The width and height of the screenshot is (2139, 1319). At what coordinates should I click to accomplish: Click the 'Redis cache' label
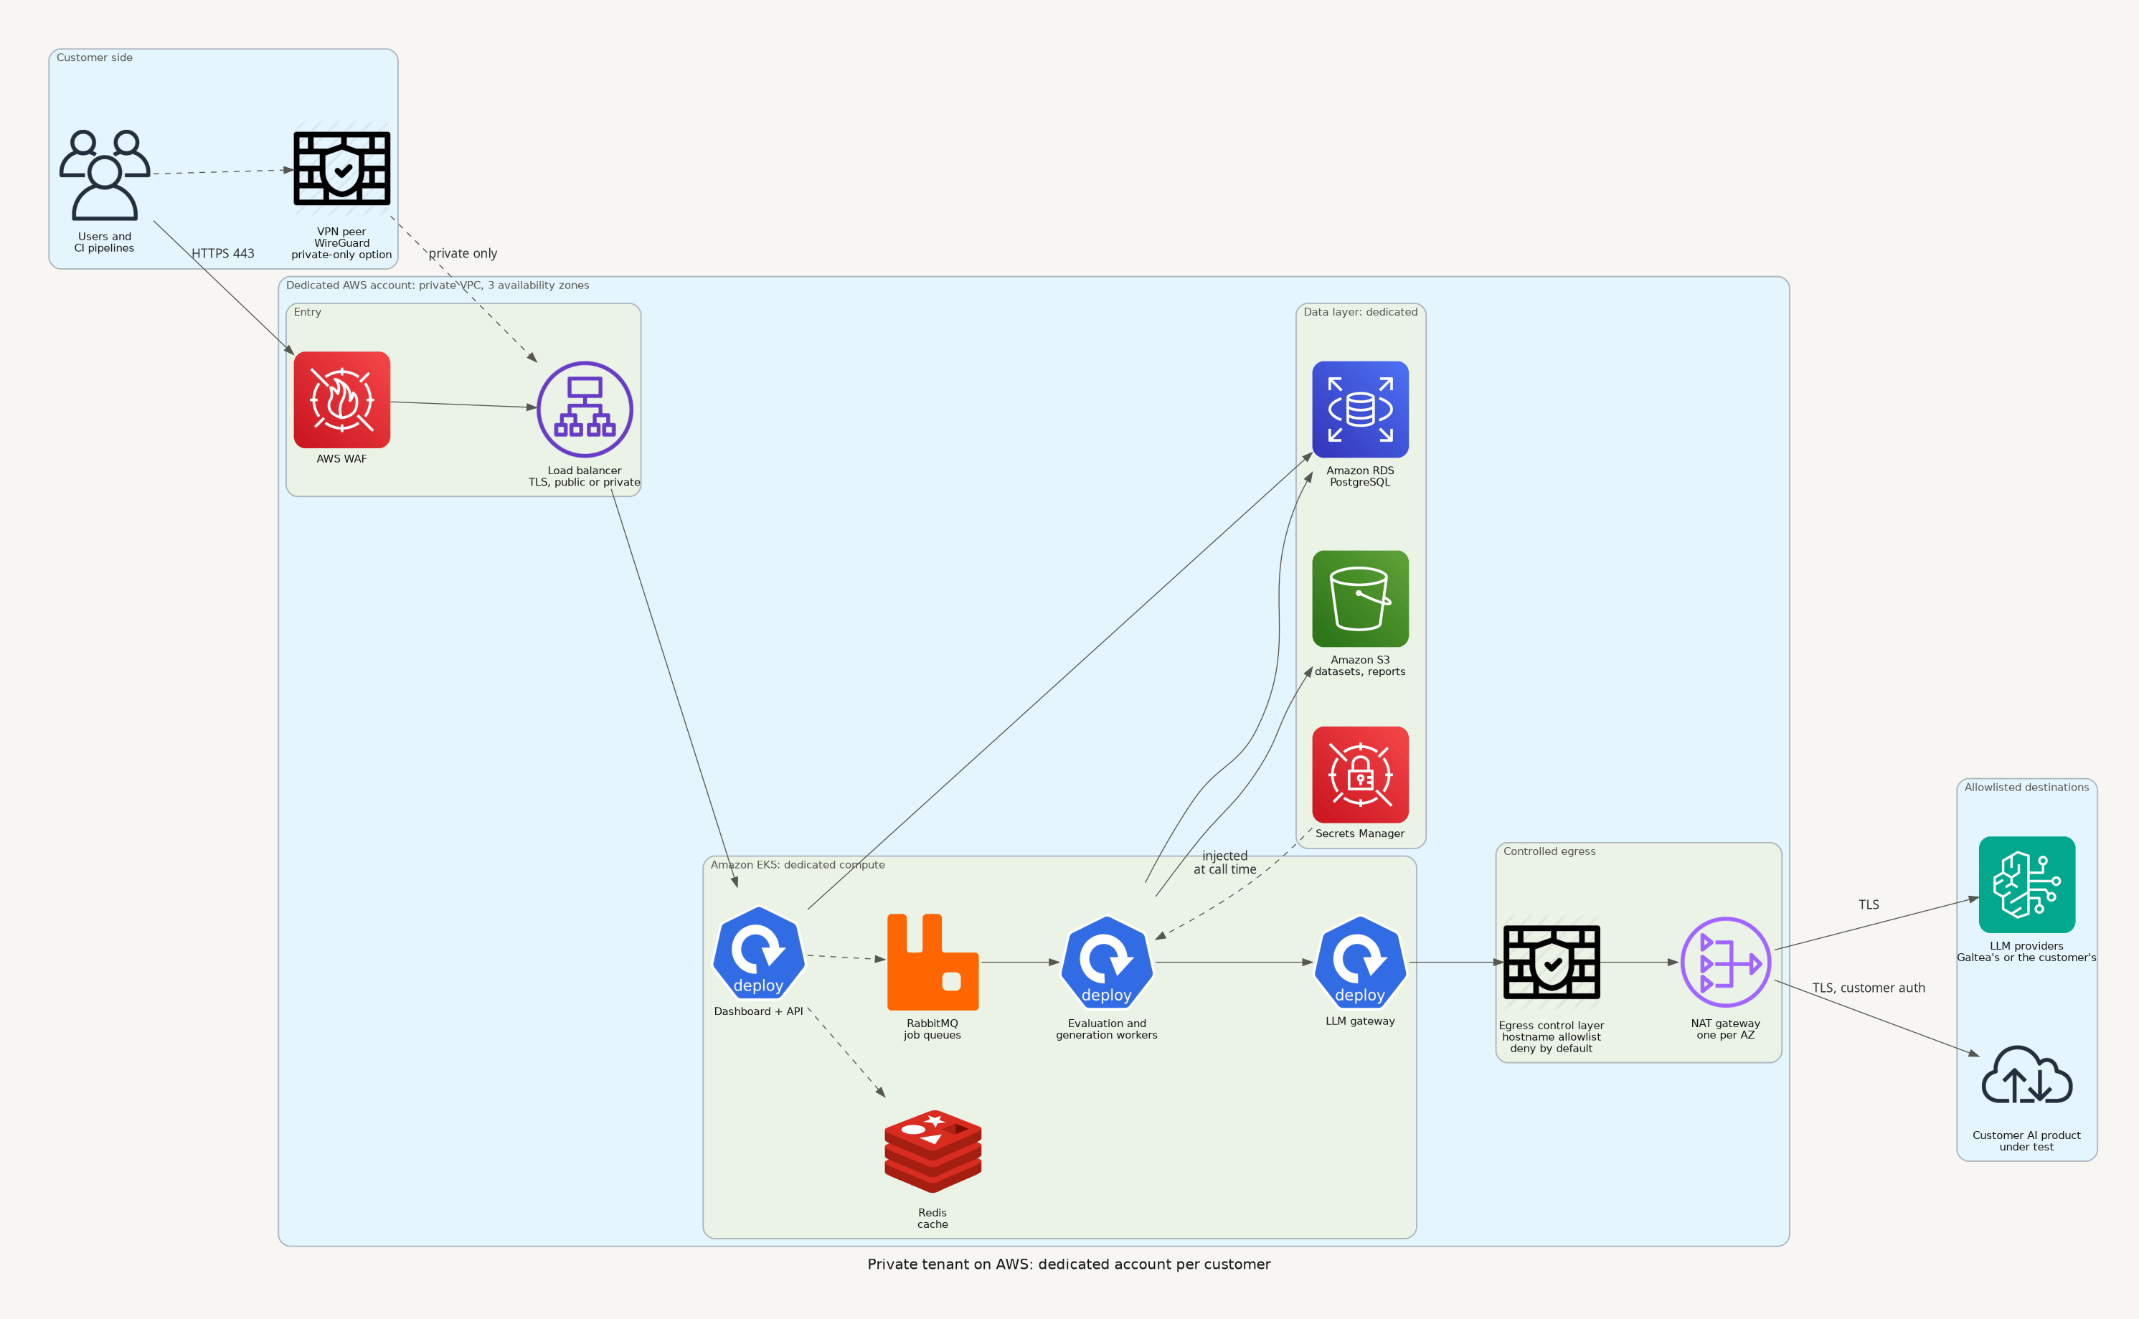932,1219
